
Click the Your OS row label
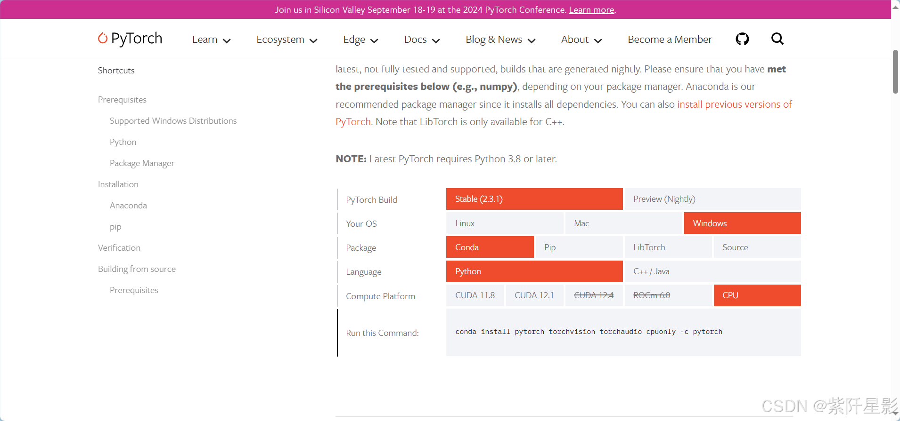click(361, 224)
